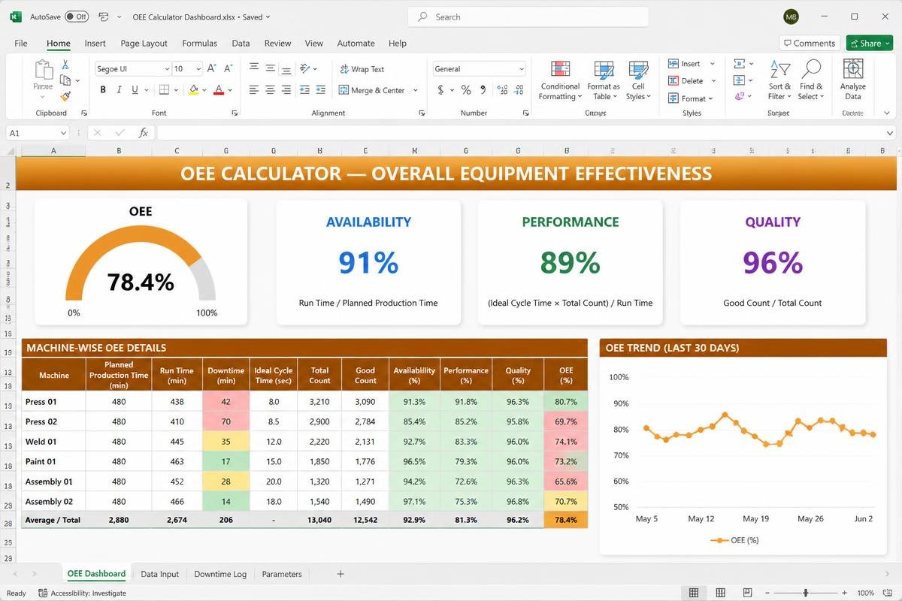The width and height of the screenshot is (902, 601).
Task: Switch to the Data Input sheet
Action: click(x=160, y=574)
